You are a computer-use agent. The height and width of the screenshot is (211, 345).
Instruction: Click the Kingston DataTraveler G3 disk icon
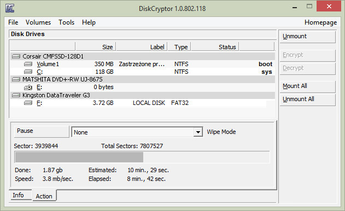click(x=16, y=95)
